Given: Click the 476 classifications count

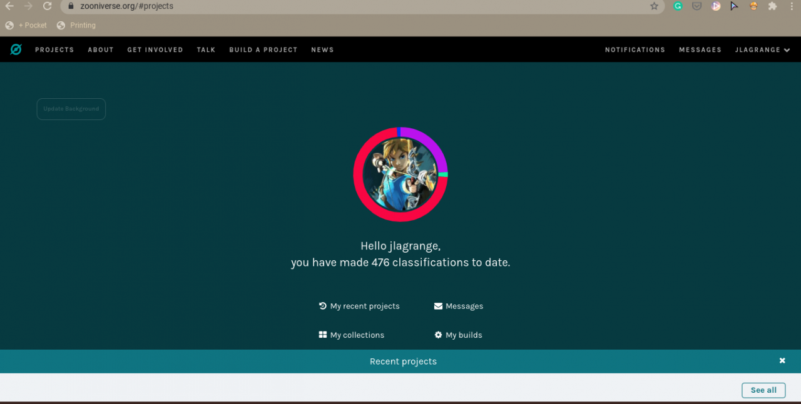Looking at the screenshot, I should (380, 263).
